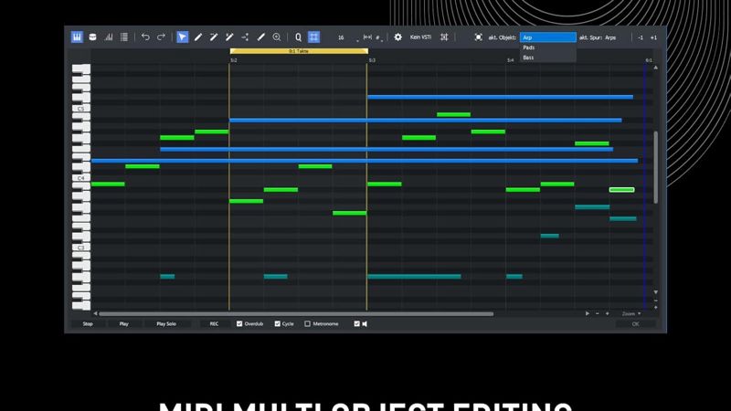
Task: Click the Stop button
Action: pyautogui.click(x=88, y=324)
